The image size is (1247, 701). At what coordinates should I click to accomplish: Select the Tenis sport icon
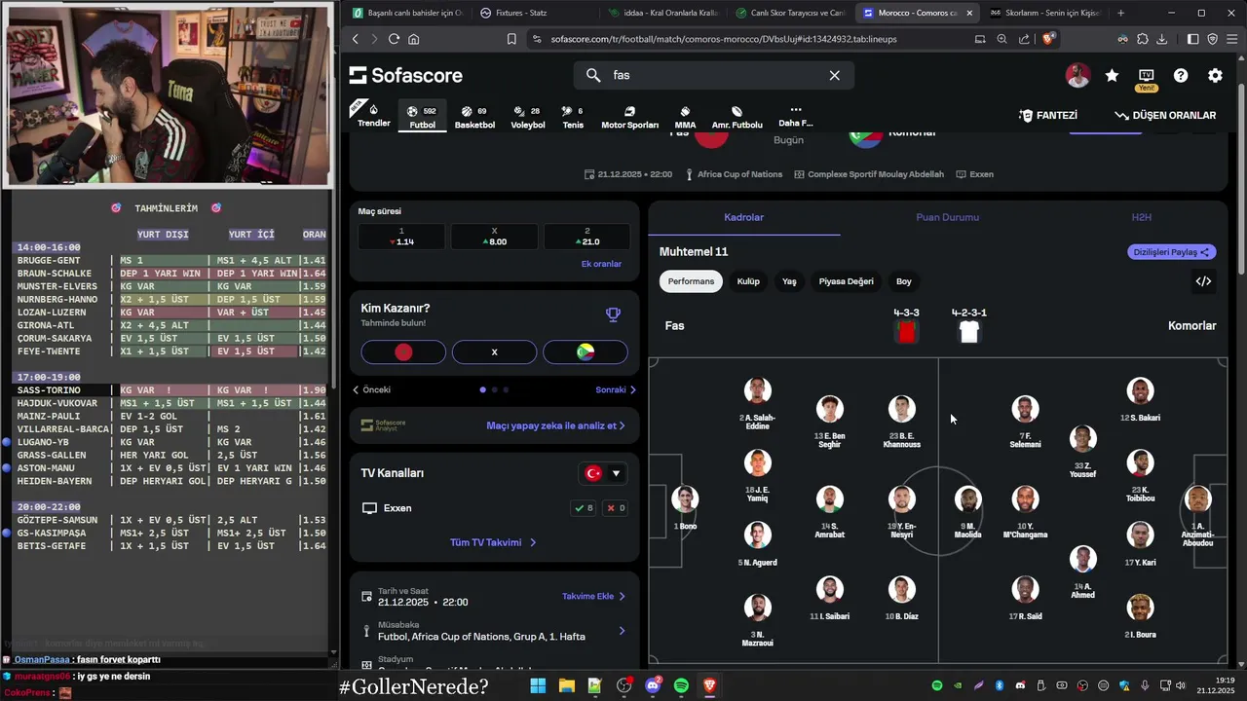573,117
